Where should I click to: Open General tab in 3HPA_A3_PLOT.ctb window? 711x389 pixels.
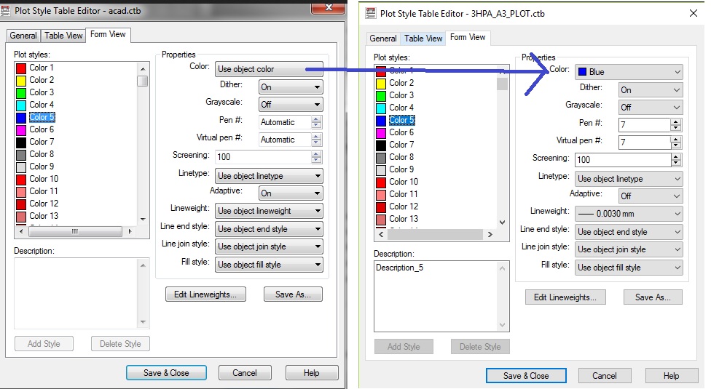pyautogui.click(x=383, y=39)
